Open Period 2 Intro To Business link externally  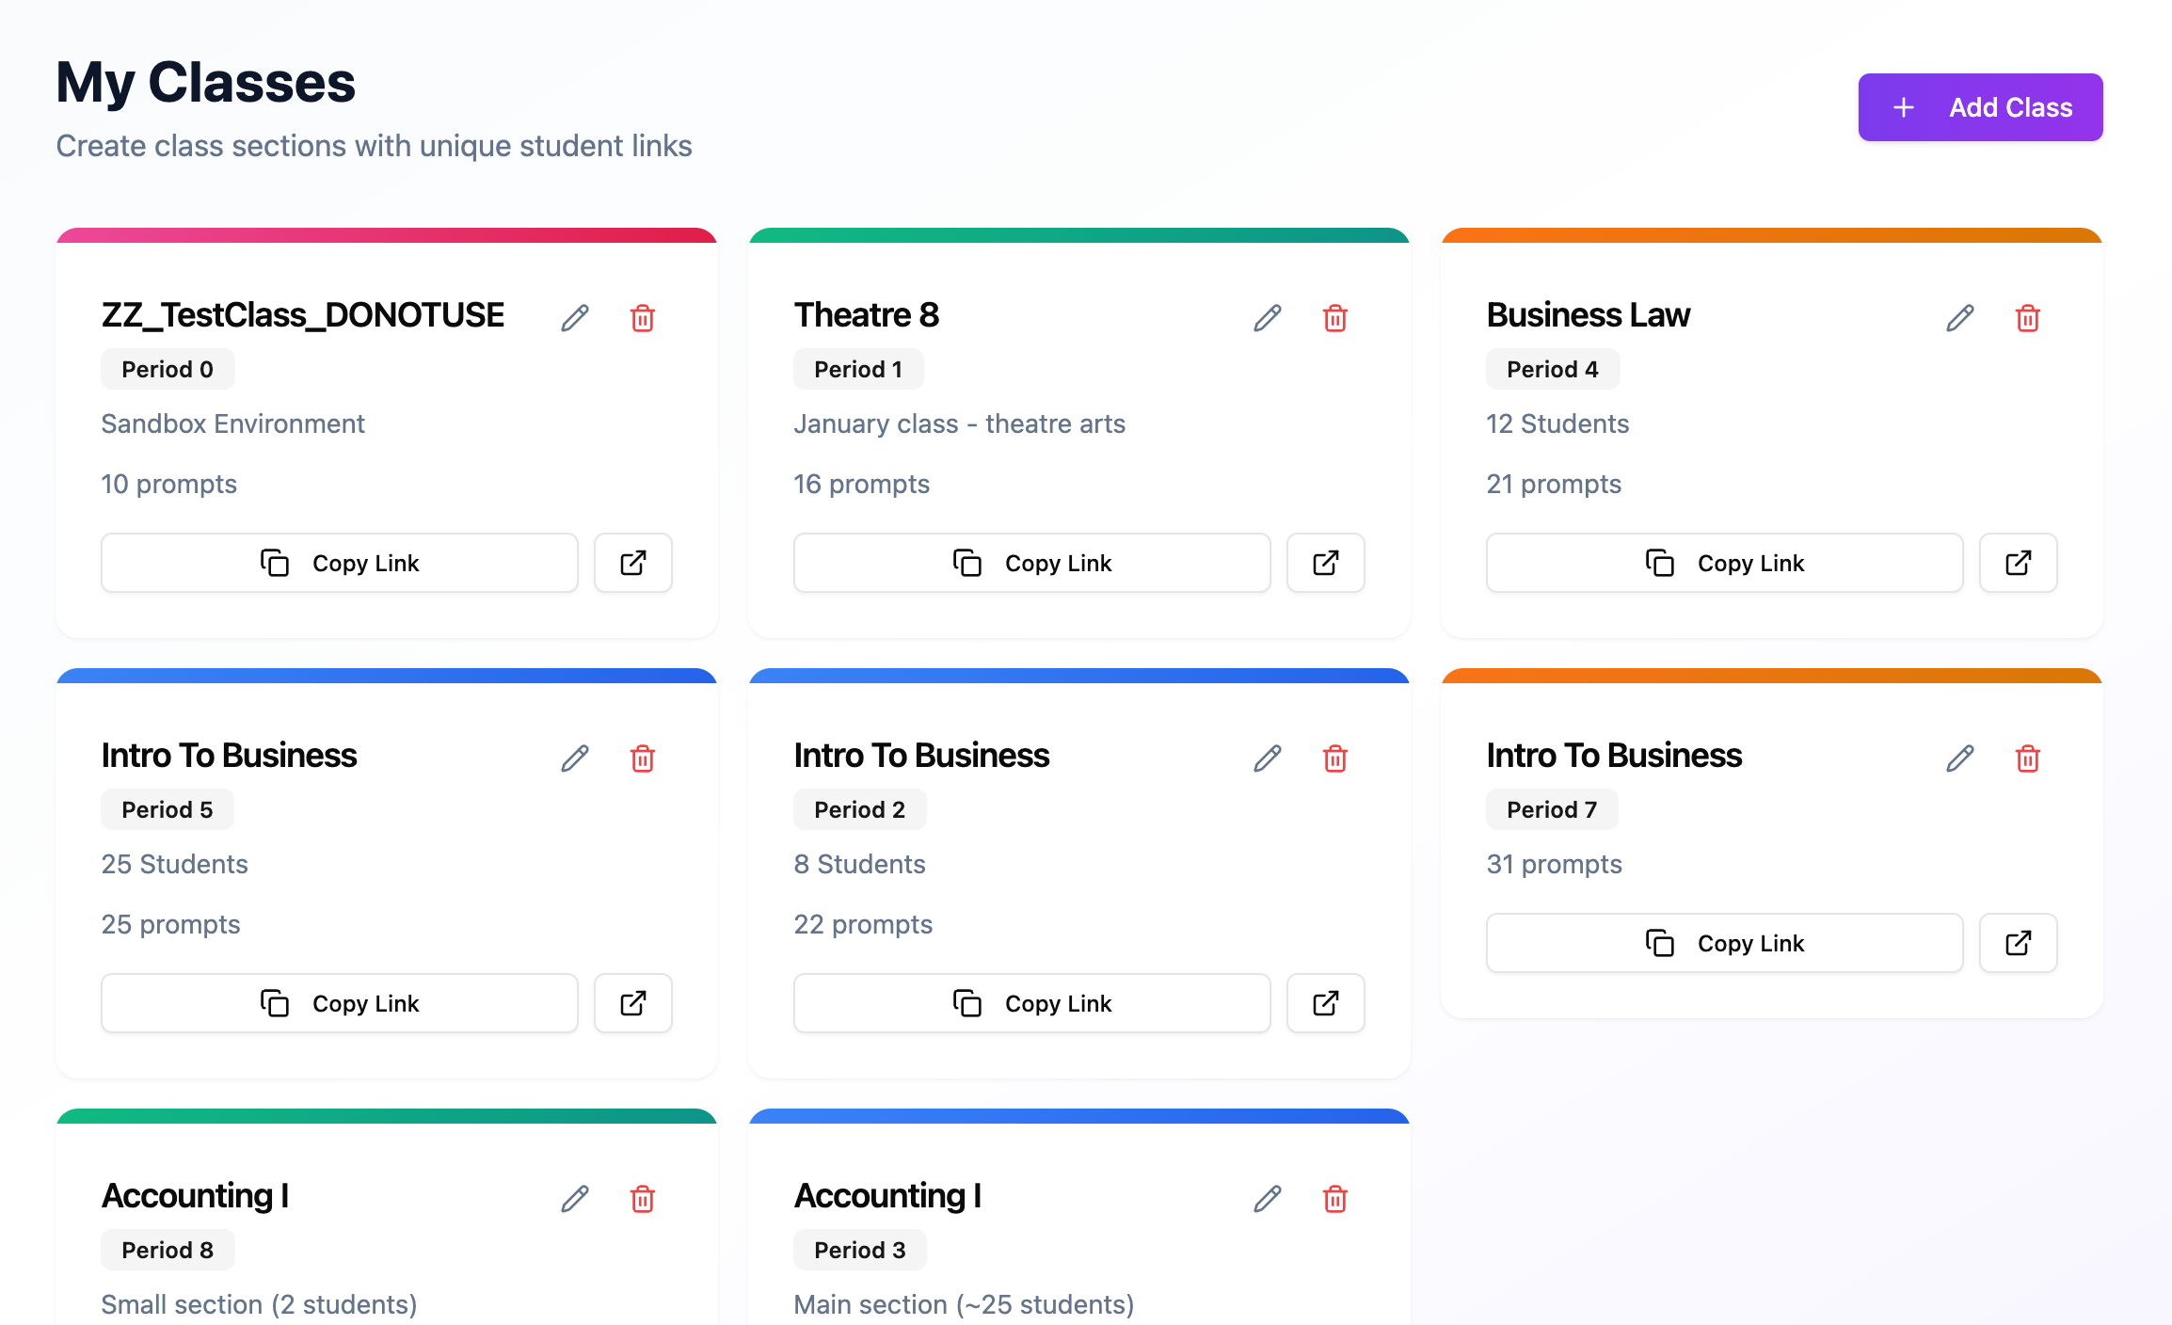tap(1326, 1003)
